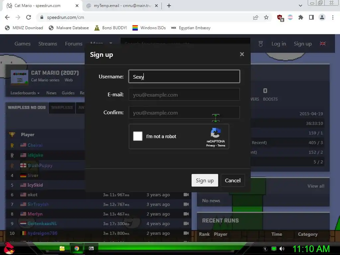Open the Windows ISOs bookmark
340x255 pixels.
click(149, 28)
